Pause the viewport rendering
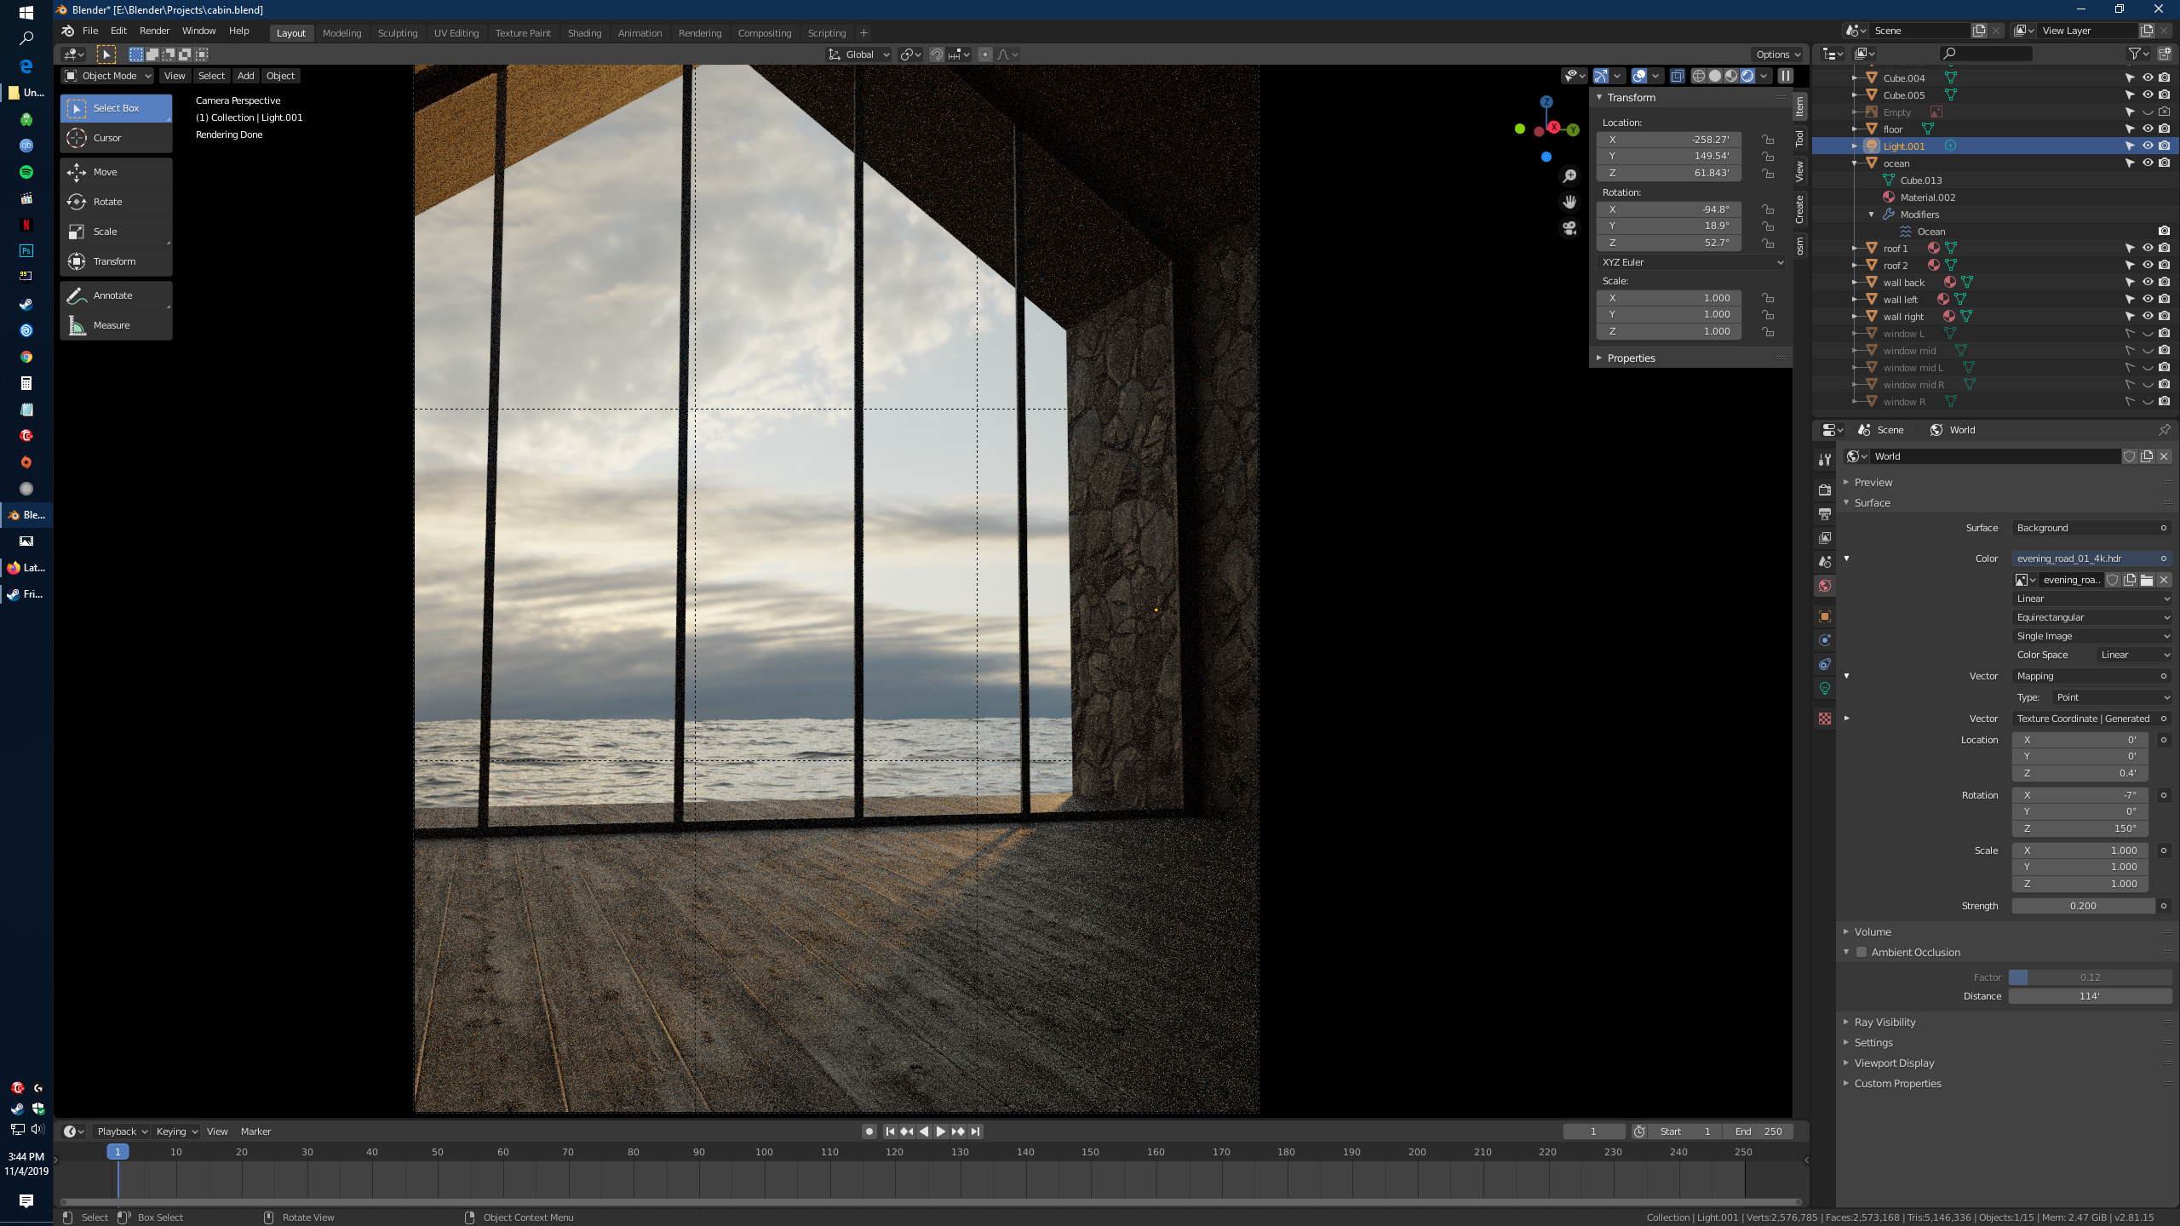This screenshot has width=2180, height=1226. click(1785, 76)
